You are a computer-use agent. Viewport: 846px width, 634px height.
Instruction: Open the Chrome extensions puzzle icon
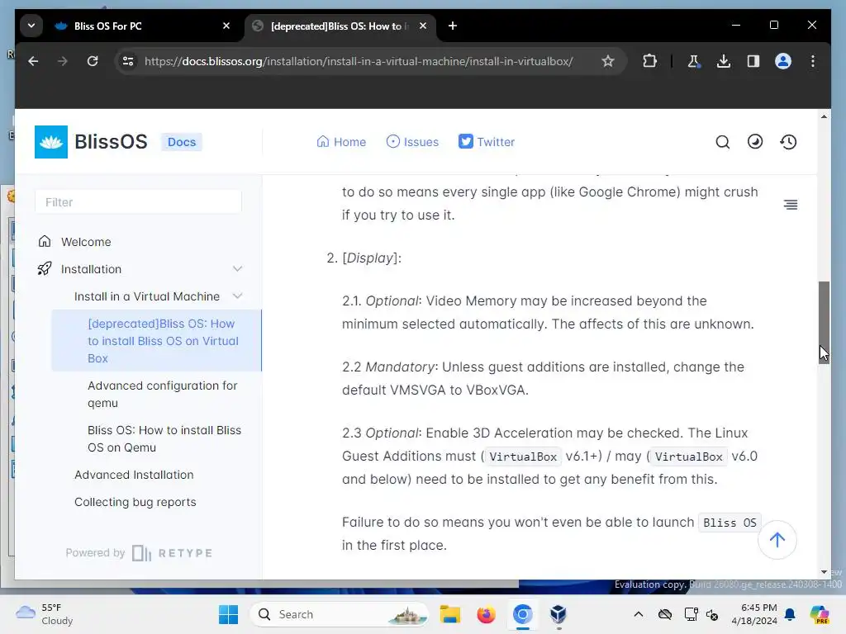649,61
